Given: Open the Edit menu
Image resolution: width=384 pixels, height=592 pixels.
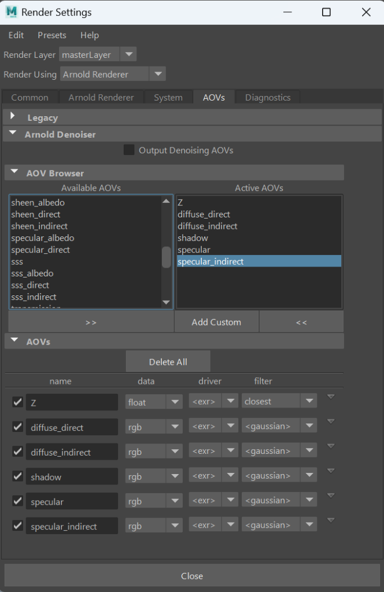Looking at the screenshot, I should point(16,35).
